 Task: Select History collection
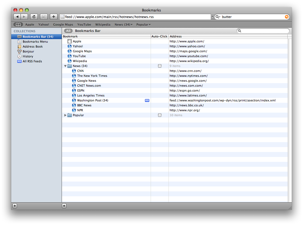pyautogui.click(x=36, y=56)
